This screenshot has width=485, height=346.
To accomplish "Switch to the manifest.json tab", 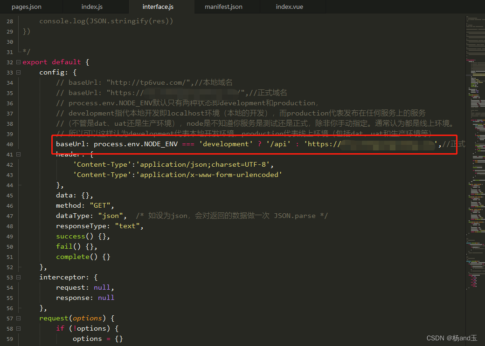I will pyautogui.click(x=224, y=7).
